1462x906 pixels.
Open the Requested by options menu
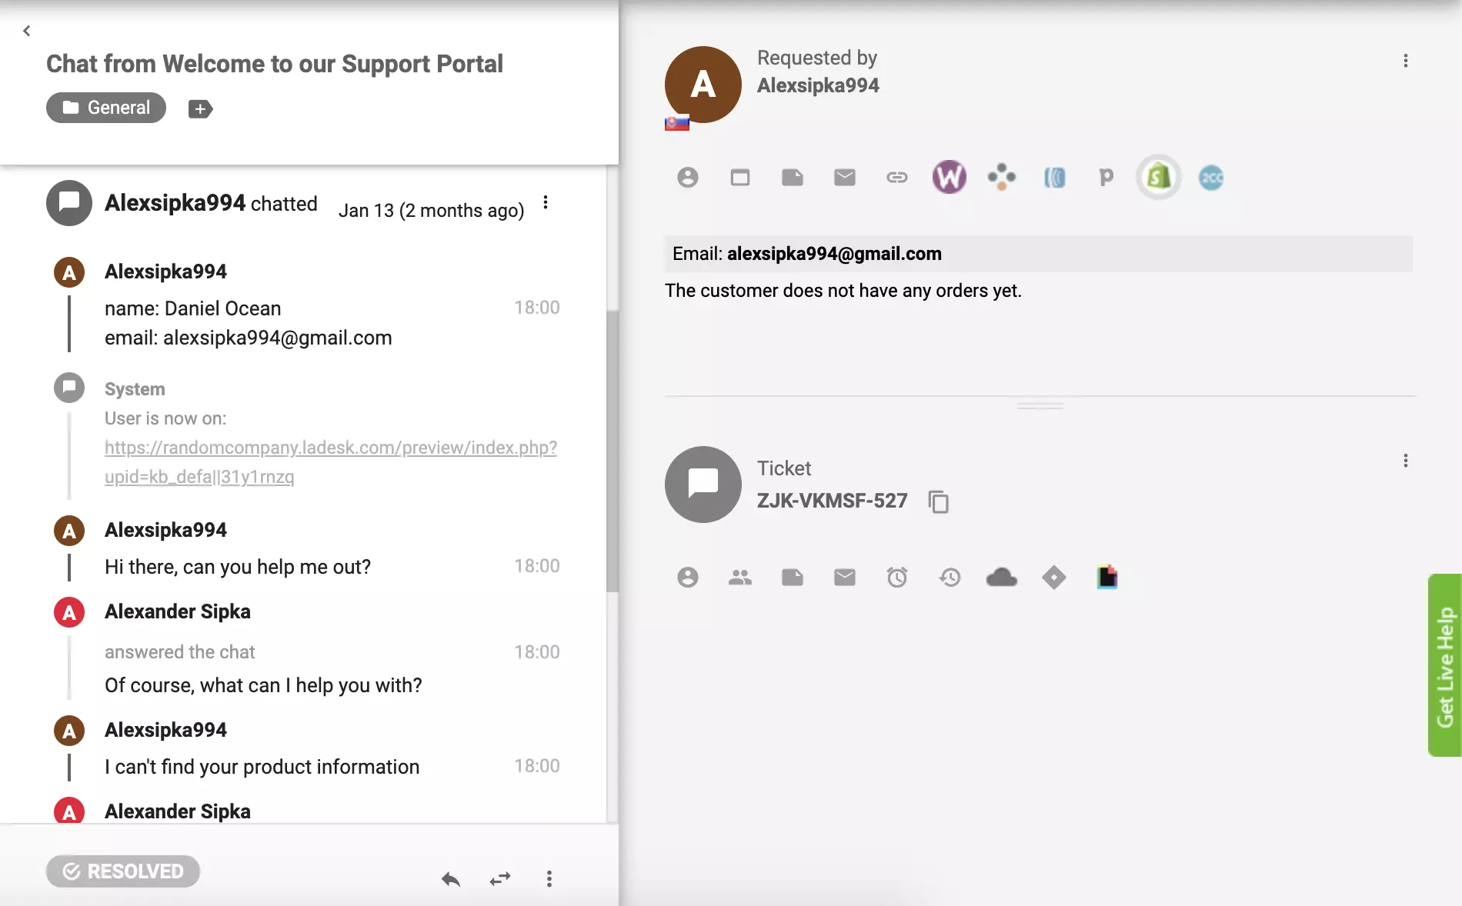coord(1407,62)
